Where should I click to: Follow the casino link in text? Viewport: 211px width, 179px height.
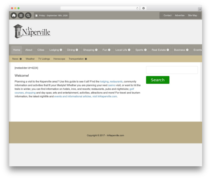click(x=112, y=85)
